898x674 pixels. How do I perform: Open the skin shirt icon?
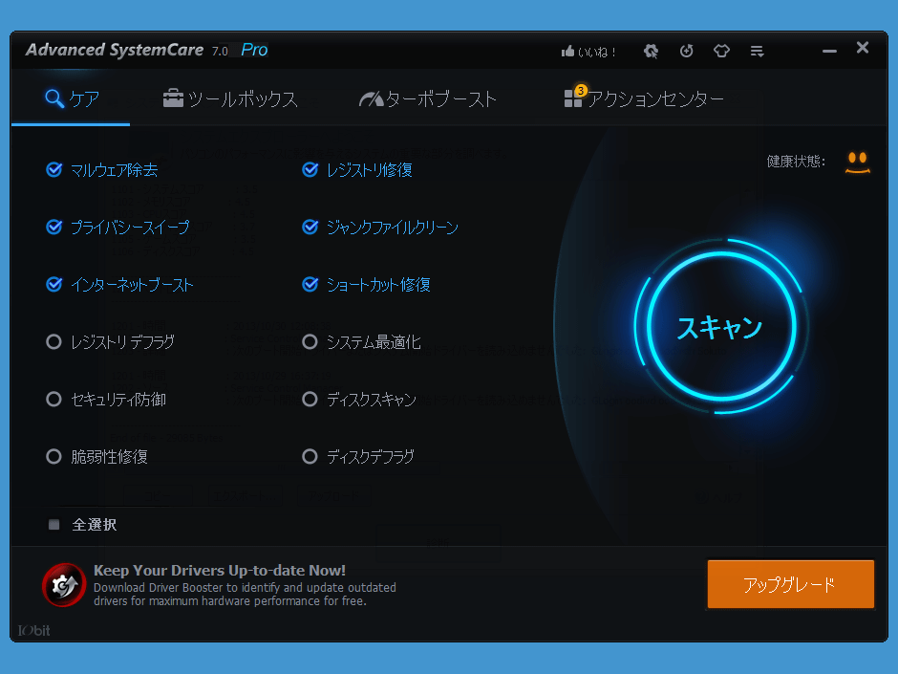[721, 52]
